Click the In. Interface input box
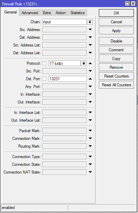Screen dimensions: 138x213 64,94
